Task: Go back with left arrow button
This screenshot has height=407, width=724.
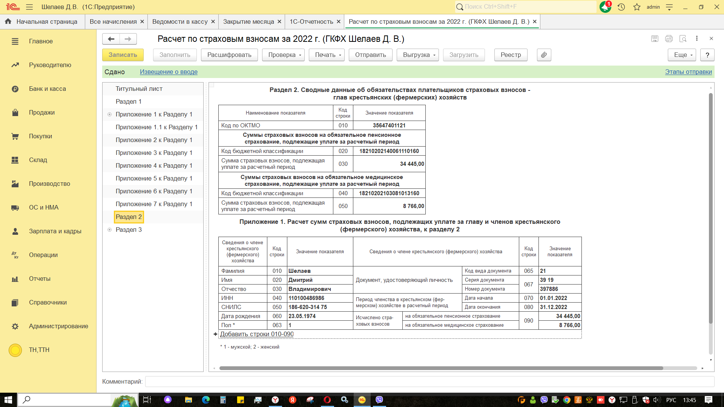Action: [x=111, y=39]
